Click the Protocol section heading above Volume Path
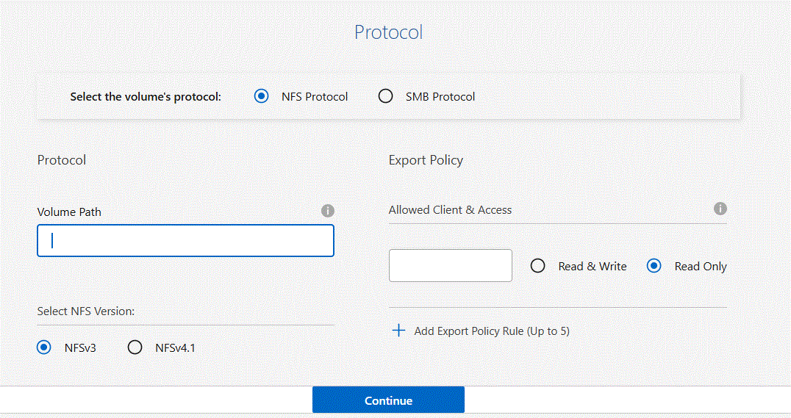The height and width of the screenshot is (418, 791). [x=62, y=160]
